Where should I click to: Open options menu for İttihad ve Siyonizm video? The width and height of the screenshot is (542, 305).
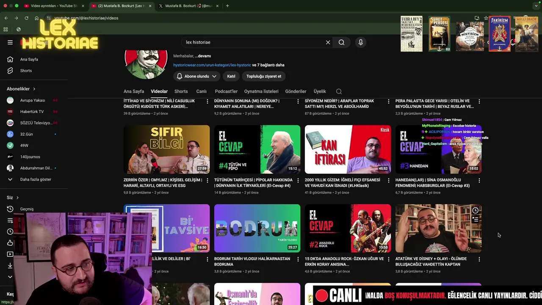[207, 102]
